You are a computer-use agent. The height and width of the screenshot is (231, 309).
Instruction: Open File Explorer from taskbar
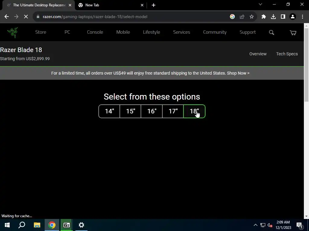click(37, 225)
